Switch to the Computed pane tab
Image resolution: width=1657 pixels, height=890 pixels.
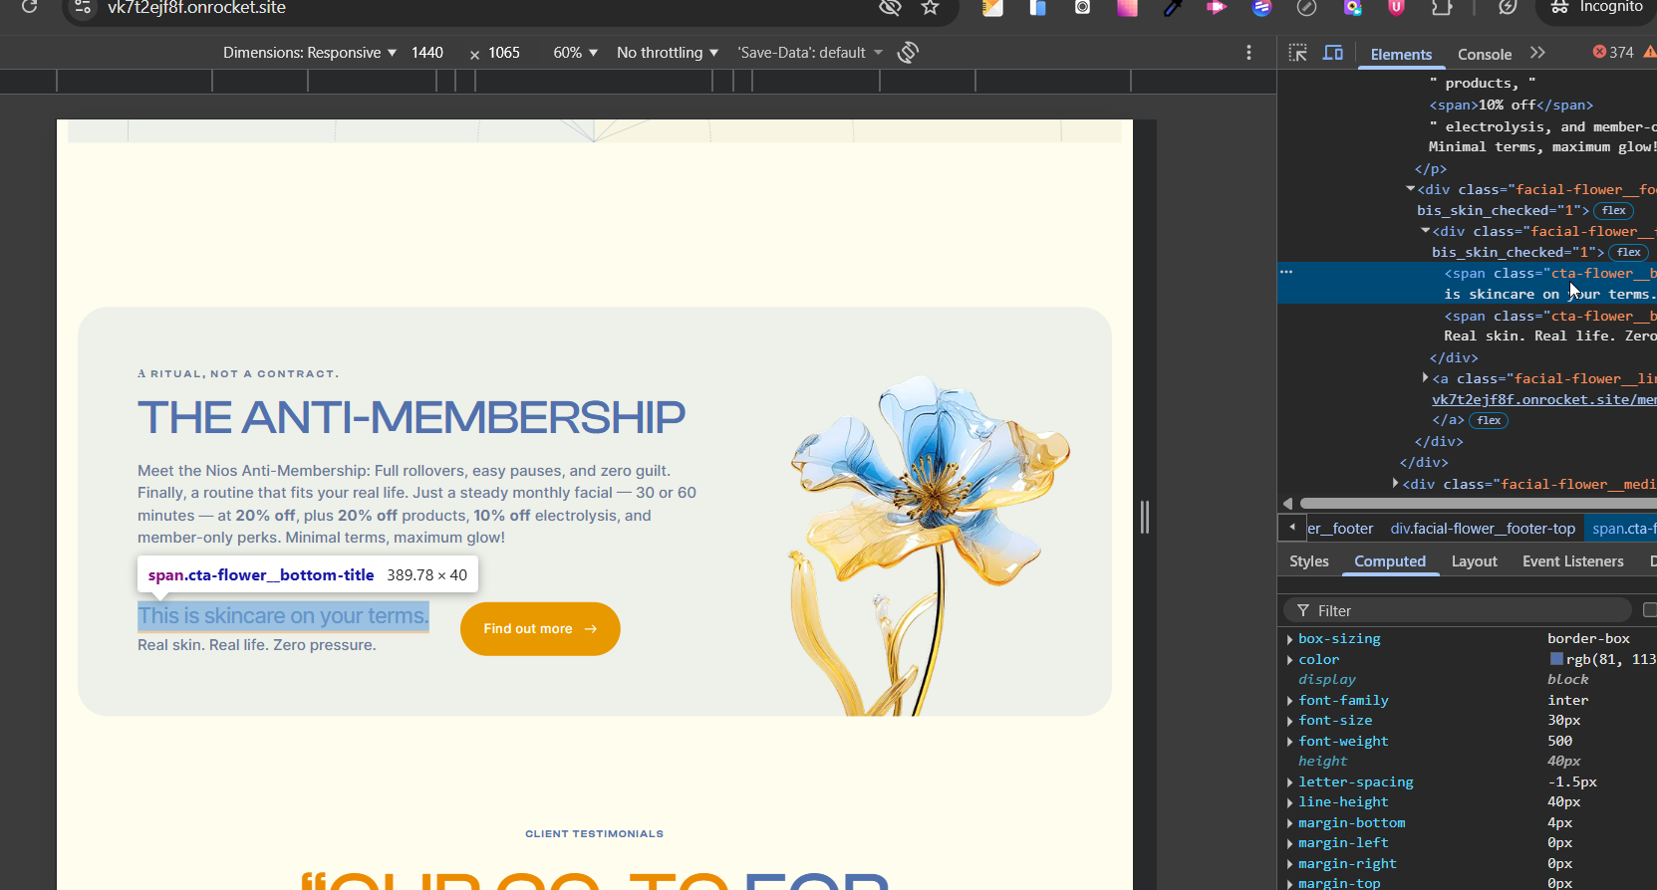click(1390, 561)
